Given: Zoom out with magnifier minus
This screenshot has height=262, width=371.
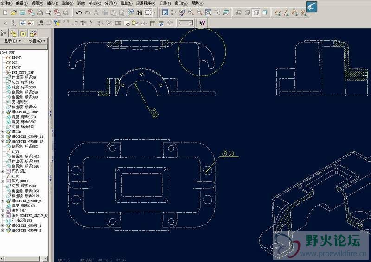Looking at the screenshot, I should click(199, 12).
